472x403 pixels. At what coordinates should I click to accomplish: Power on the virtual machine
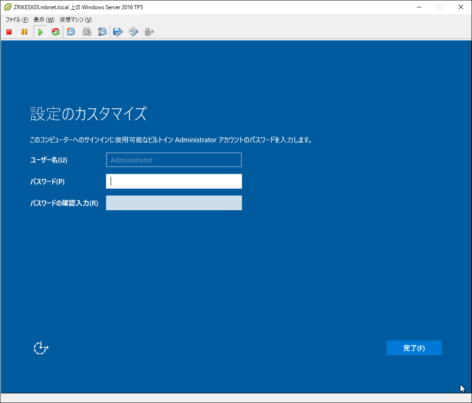pyautogui.click(x=39, y=32)
